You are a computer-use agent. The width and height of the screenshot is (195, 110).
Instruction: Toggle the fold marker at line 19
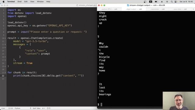click(x=5, y=66)
